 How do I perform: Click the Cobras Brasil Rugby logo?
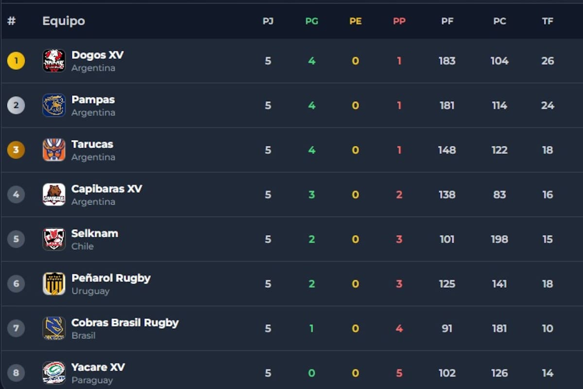point(54,328)
